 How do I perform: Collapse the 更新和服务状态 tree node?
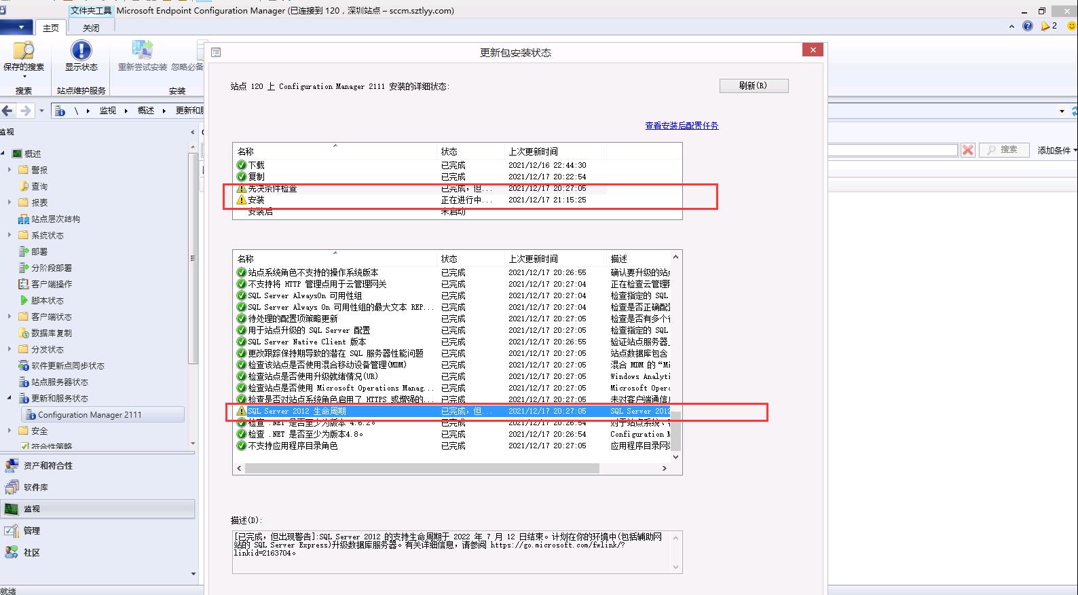tap(10, 398)
